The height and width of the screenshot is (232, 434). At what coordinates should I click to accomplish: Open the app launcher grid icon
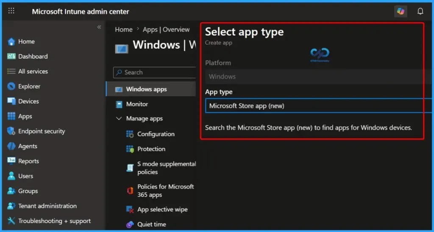click(11, 11)
